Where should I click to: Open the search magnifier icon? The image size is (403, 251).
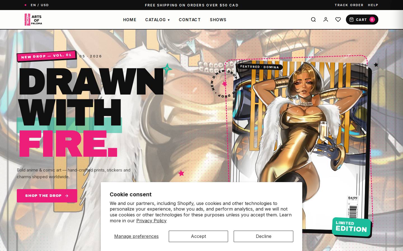(x=313, y=20)
